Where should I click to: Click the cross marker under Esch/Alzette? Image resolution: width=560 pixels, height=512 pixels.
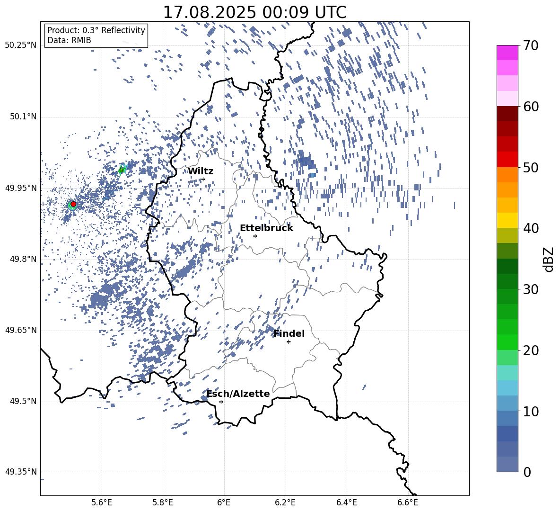click(x=221, y=402)
